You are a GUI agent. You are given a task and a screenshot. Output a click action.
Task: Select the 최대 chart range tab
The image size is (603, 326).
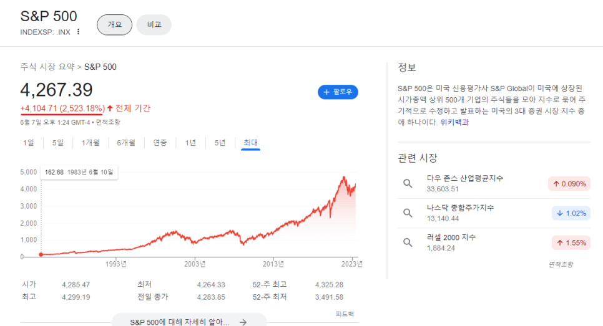(x=251, y=143)
